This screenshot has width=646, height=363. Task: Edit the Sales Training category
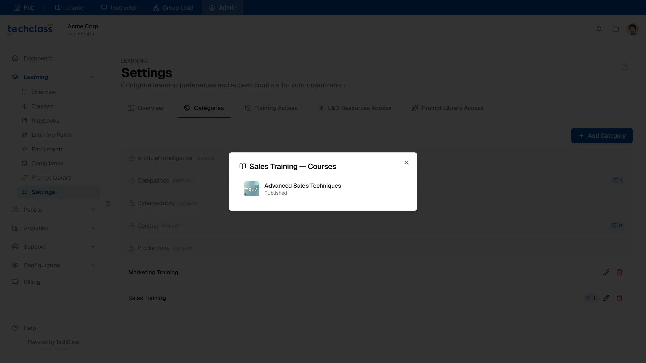click(606, 298)
